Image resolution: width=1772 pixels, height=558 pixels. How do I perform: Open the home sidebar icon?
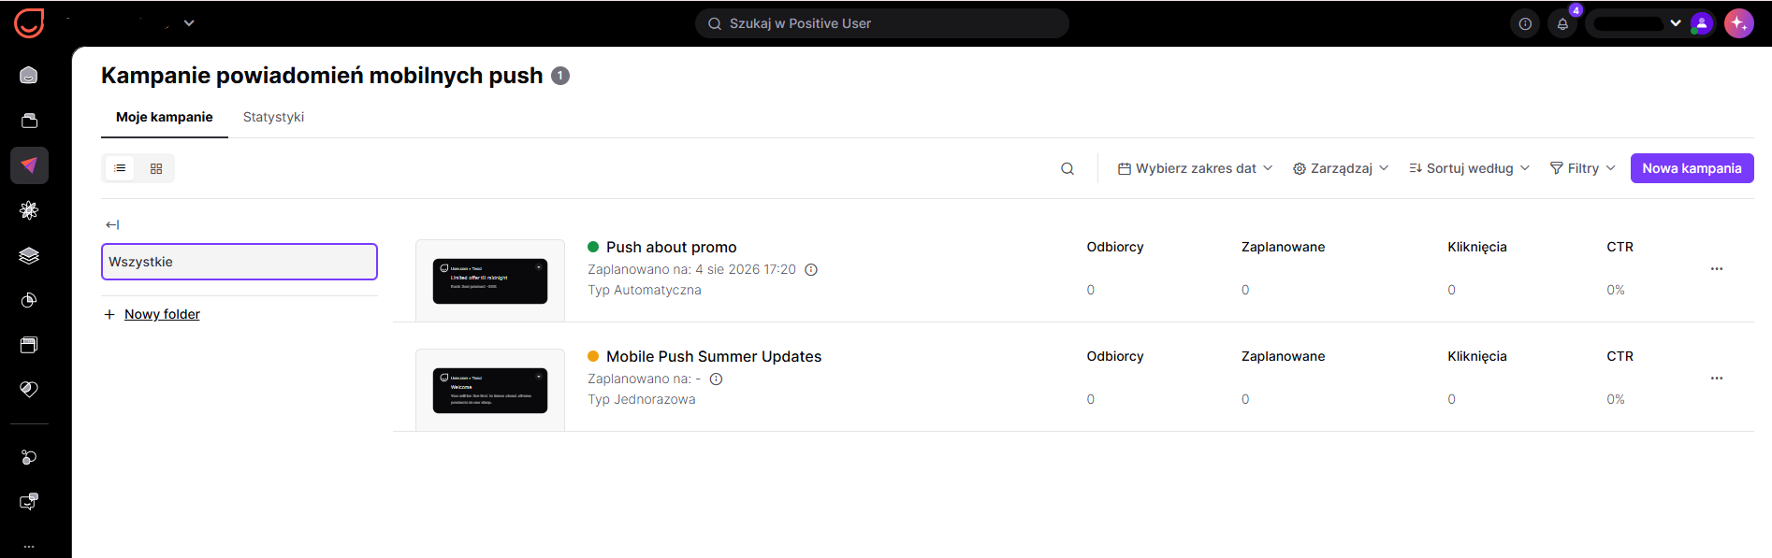(29, 76)
